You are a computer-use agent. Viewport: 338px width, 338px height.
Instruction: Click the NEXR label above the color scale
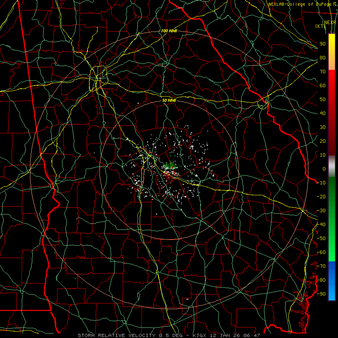(x=330, y=23)
